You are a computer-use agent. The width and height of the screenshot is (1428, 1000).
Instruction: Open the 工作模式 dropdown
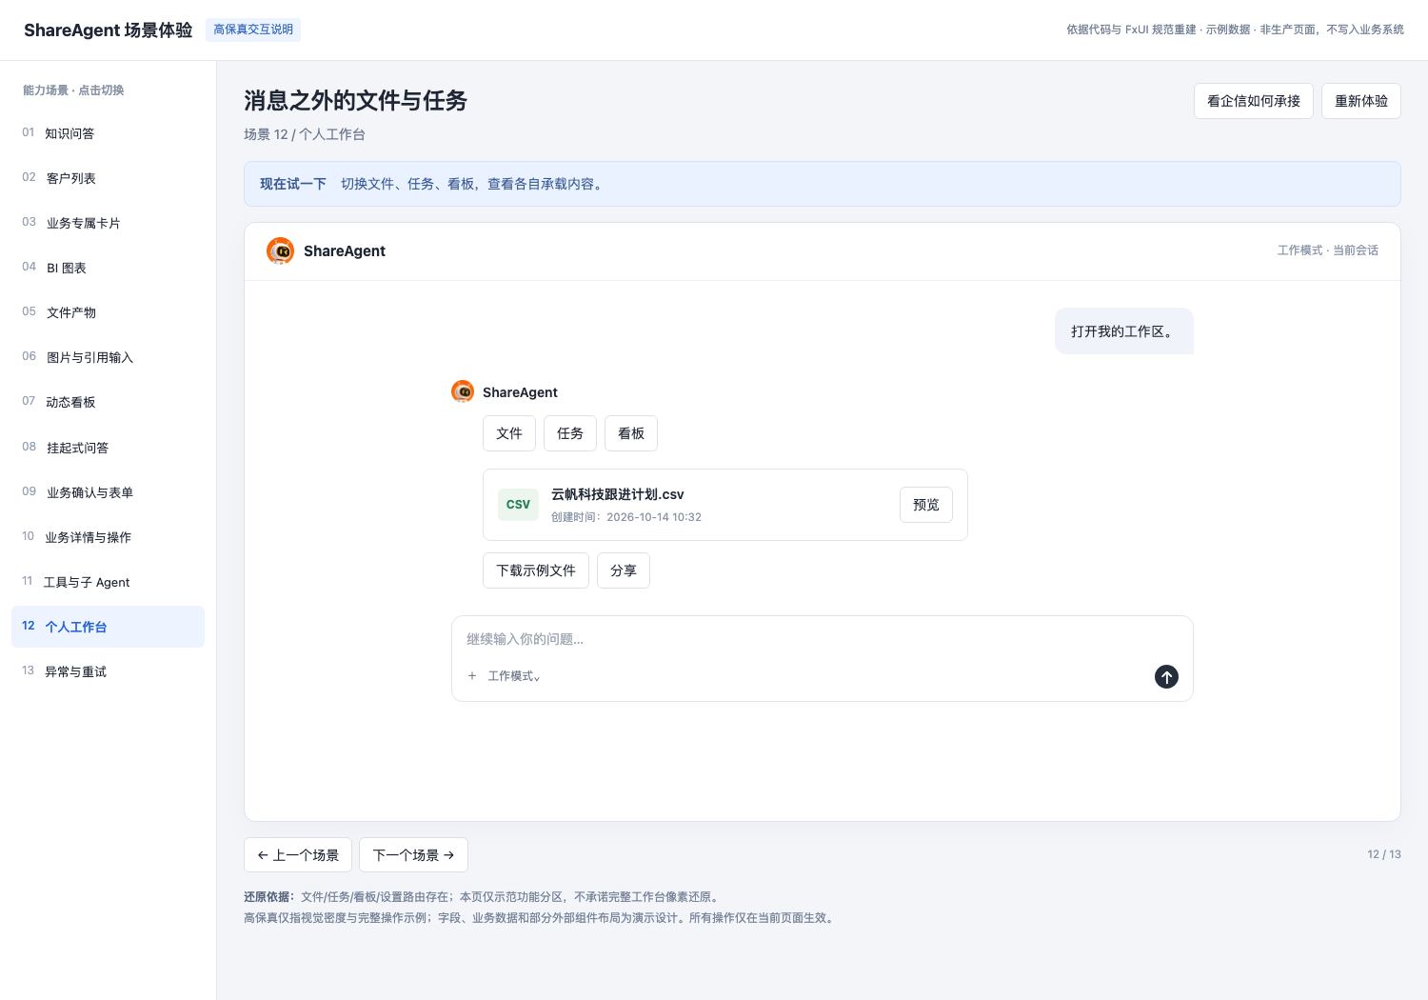coord(514,676)
